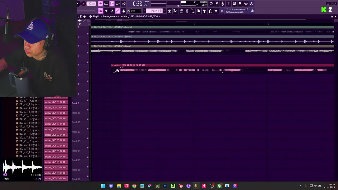Open Photoshop in the taskbar
338x190 pixels.
point(165,186)
